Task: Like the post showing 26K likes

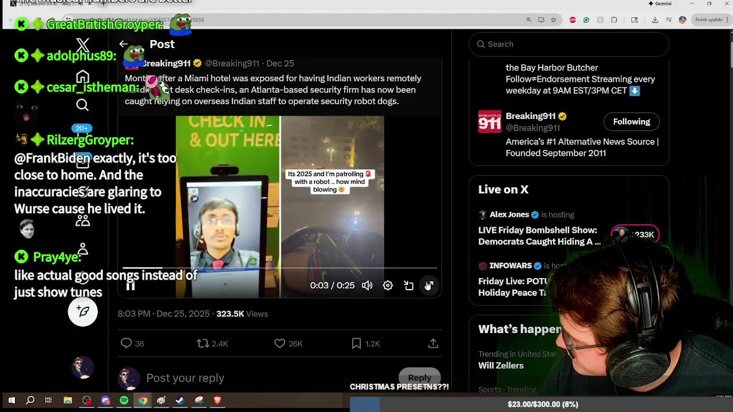Action: (x=288, y=343)
